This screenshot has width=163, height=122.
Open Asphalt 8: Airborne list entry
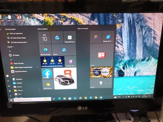point(19,71)
